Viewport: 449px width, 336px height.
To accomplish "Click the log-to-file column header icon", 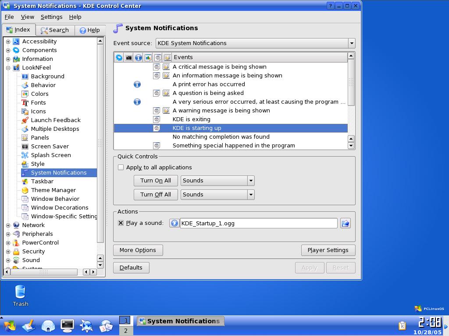I will pyautogui.click(x=148, y=57).
